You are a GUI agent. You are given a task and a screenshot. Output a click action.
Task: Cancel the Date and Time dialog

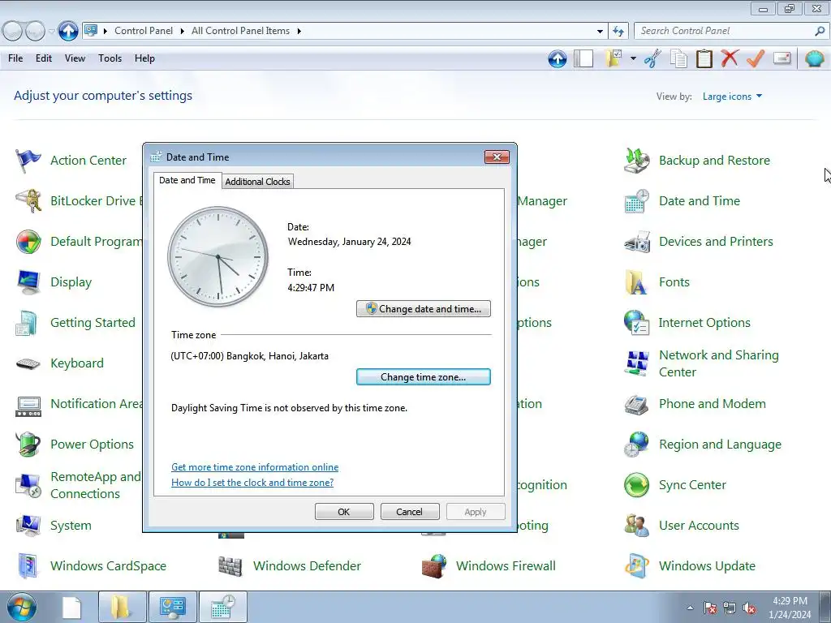[x=410, y=512]
